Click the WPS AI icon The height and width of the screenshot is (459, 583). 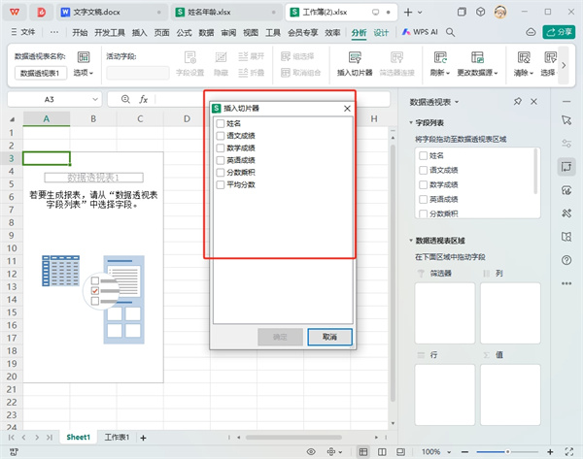420,32
